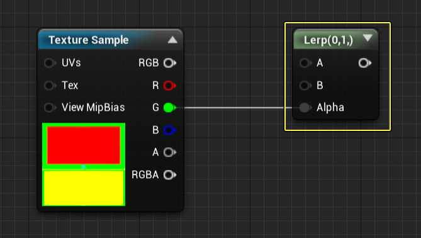The width and height of the screenshot is (421, 238).
Task: Click the Alpha label on Lerp
Action: (330, 108)
